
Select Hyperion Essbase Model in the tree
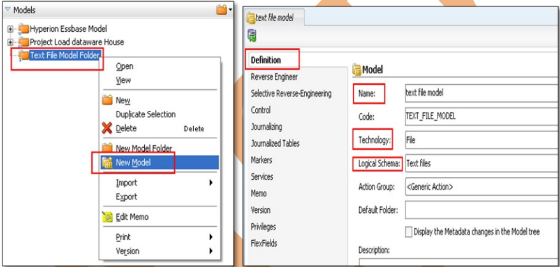68,29
